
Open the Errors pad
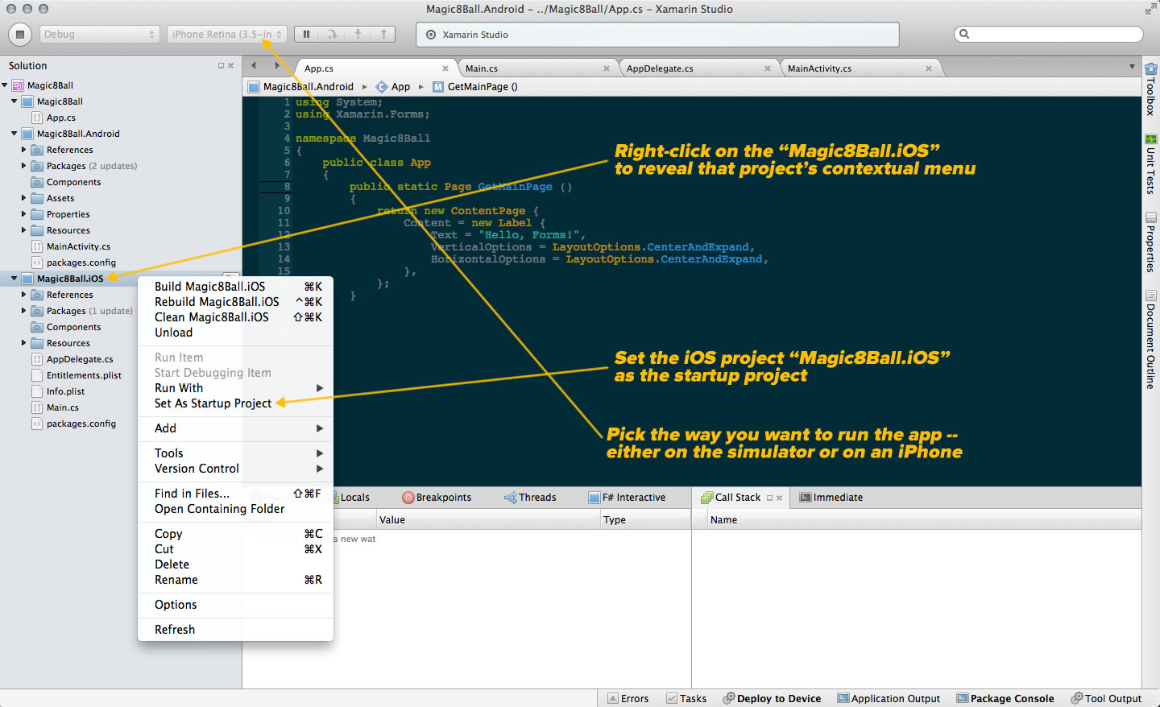coord(628,698)
